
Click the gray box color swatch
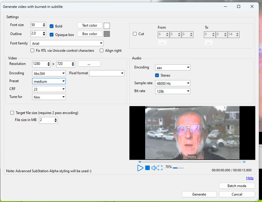pos(107,34)
